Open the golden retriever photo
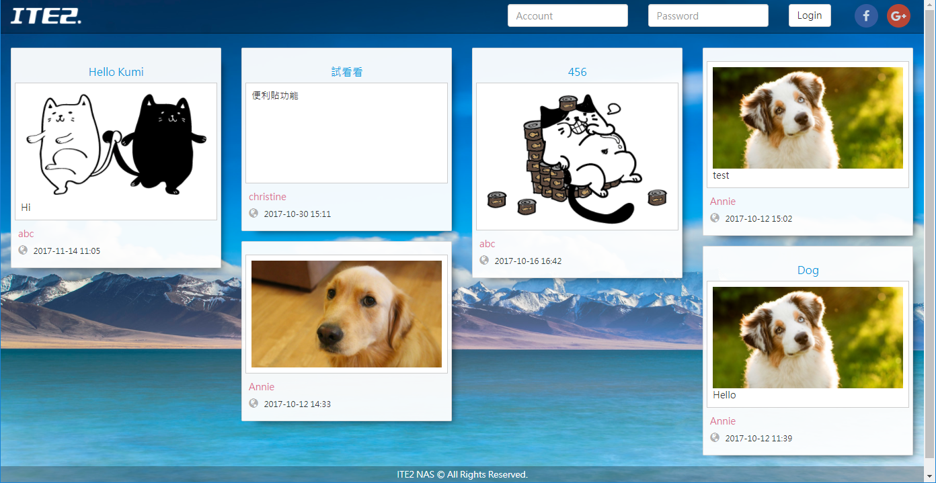The height and width of the screenshot is (483, 936). click(x=347, y=314)
